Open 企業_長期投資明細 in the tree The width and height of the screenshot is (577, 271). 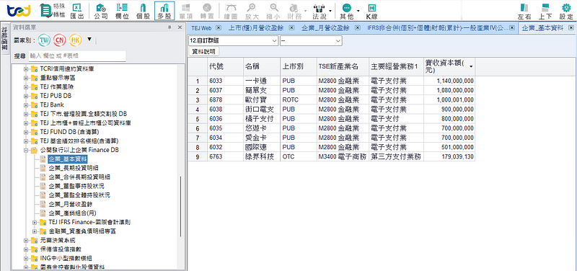pos(74,168)
